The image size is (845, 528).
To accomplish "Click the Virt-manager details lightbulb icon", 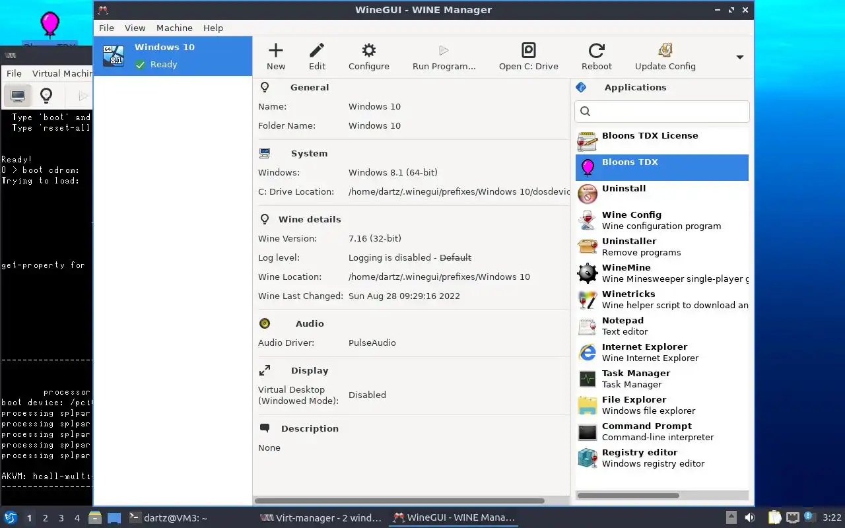I will coord(46,96).
